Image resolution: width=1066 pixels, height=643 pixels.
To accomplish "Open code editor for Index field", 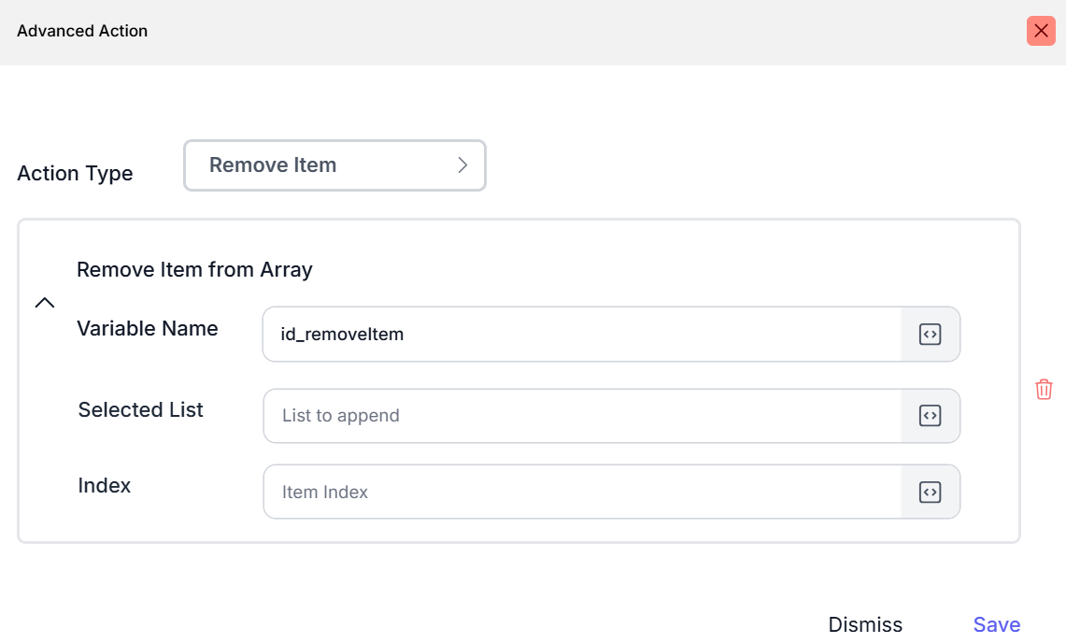I will tap(930, 492).
